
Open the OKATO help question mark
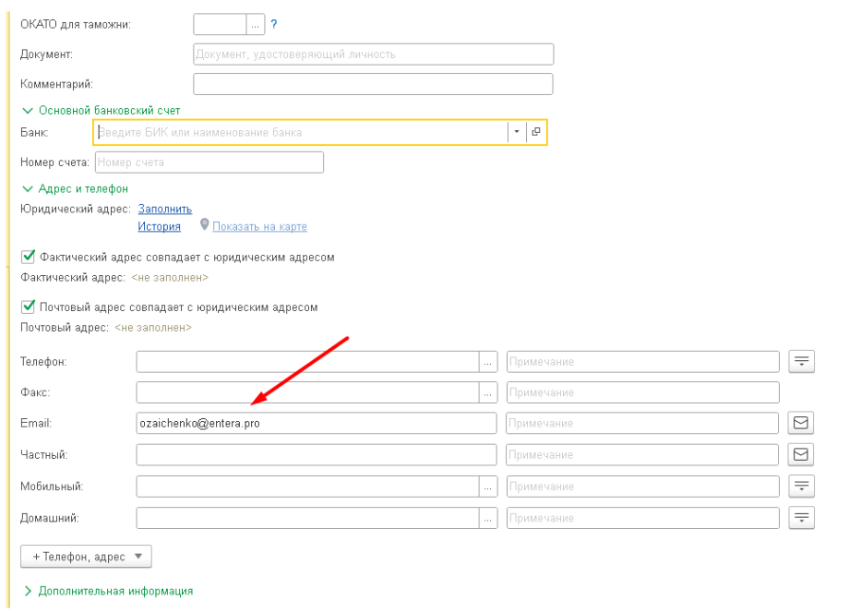(274, 25)
